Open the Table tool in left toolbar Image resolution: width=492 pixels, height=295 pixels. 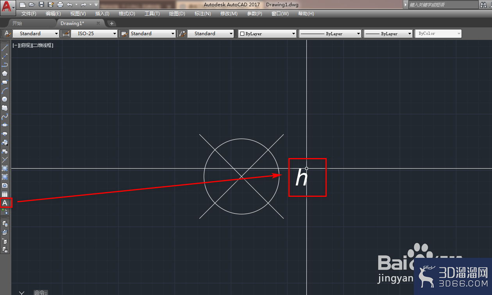pos(5,194)
